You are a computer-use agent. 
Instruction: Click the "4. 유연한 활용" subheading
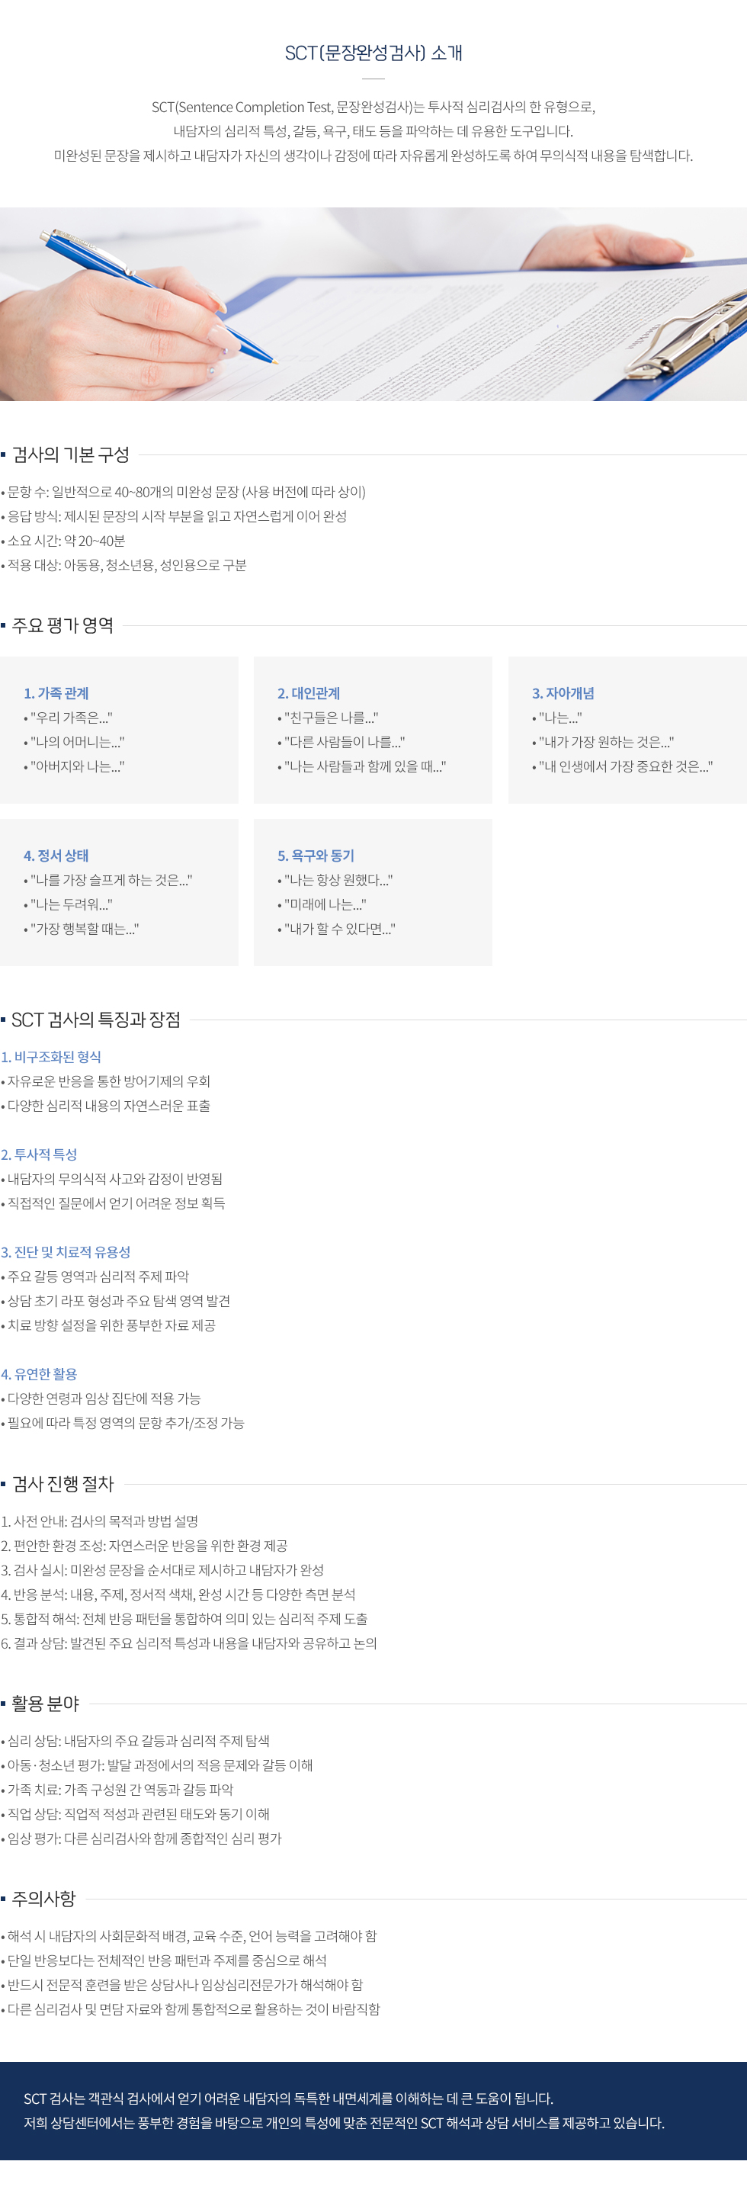point(40,1373)
